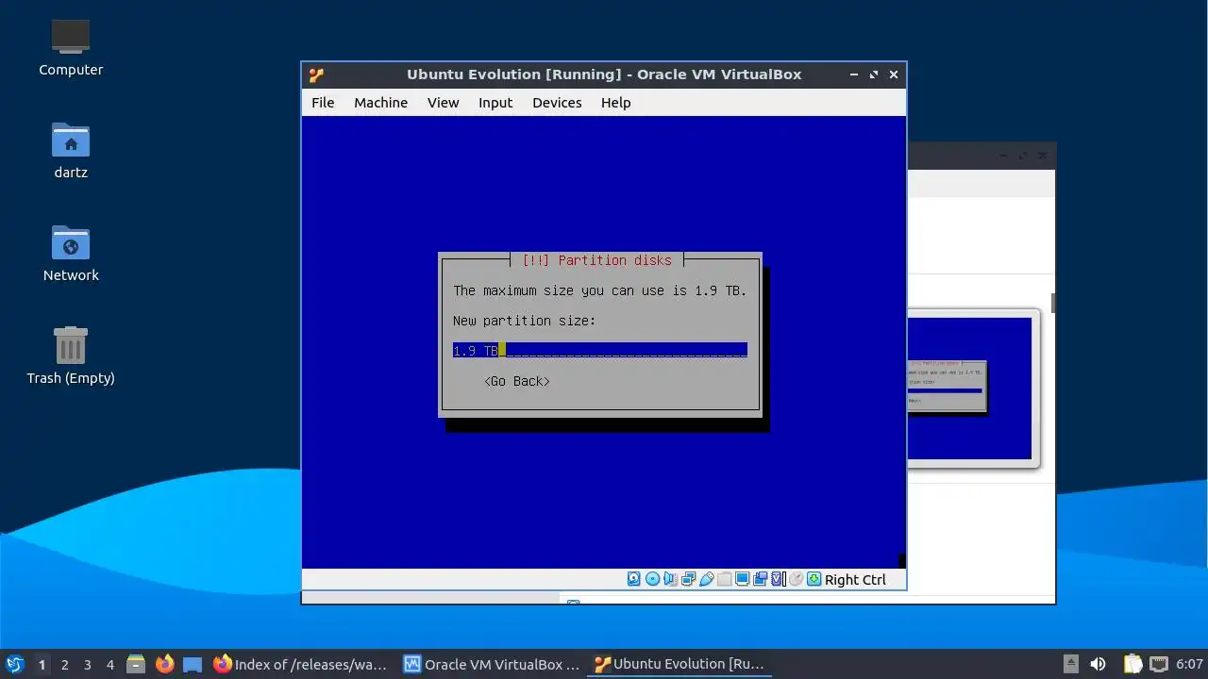Viewport: 1208px width, 679px height.
Task: Click the display status icon
Action: pyautogui.click(x=743, y=579)
